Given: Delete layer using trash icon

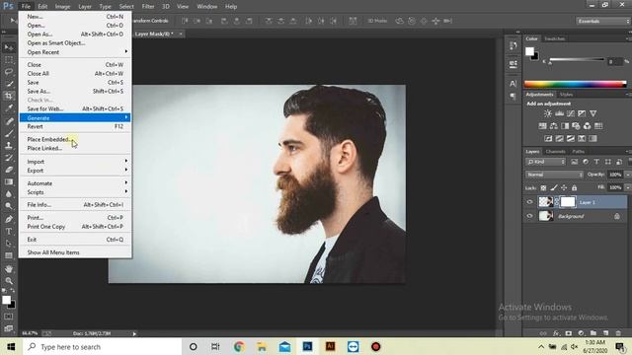Looking at the screenshot, I should click(618, 333).
